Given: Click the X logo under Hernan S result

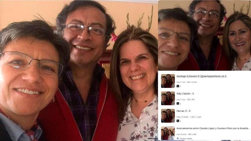Looking at the screenshot, I should coord(178,121).
